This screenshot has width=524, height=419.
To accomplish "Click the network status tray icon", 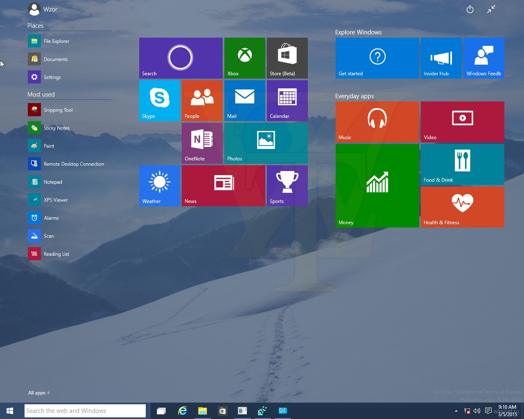I will [x=467, y=411].
